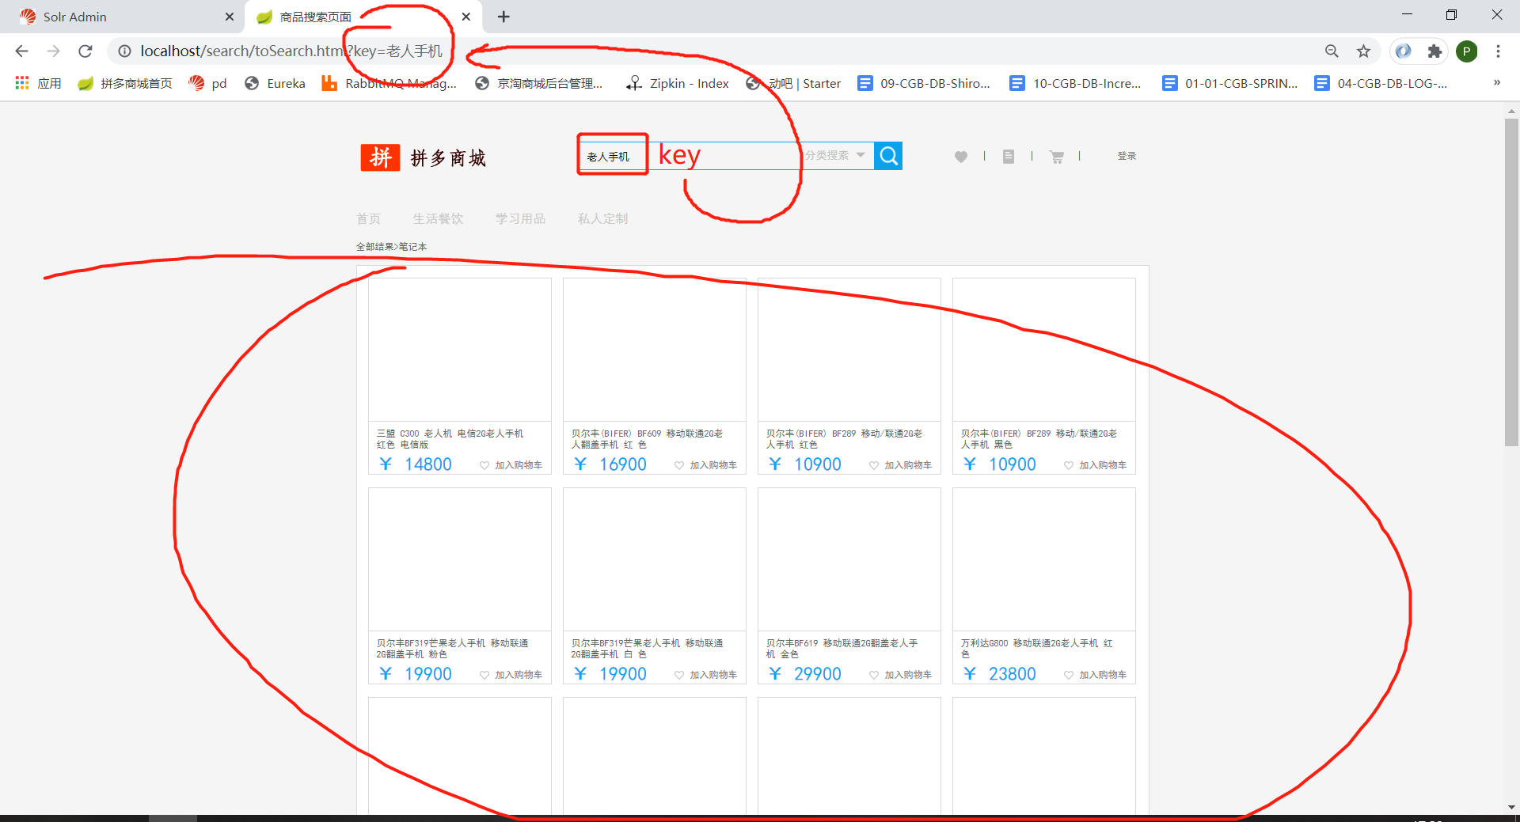Add 万利达G800 phone to cart
This screenshot has height=822, width=1520.
pos(1096,675)
